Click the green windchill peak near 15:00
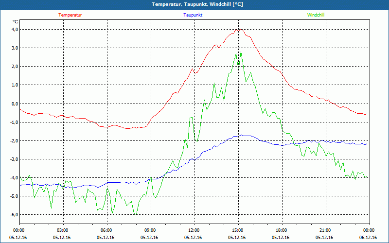Viewport: 389px width, 243px height. click(241, 52)
